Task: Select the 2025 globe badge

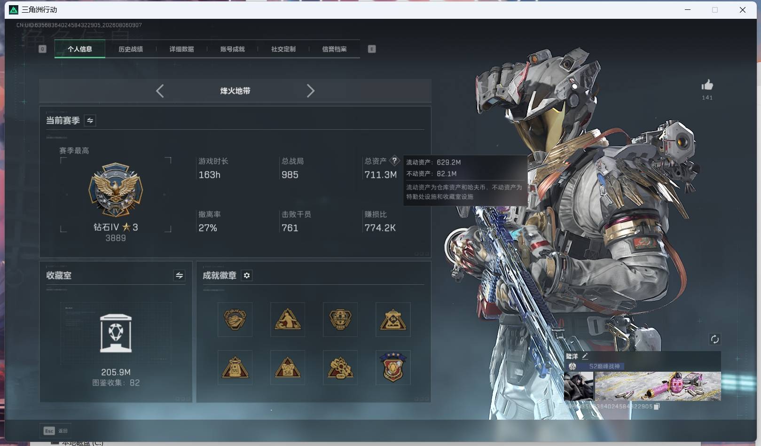Action: point(340,320)
